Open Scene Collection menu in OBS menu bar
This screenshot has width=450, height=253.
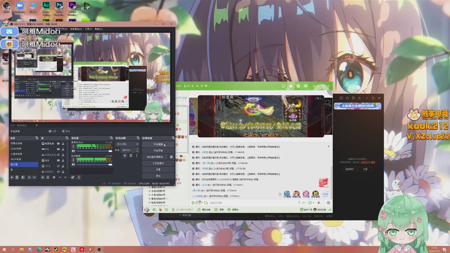coord(76,29)
